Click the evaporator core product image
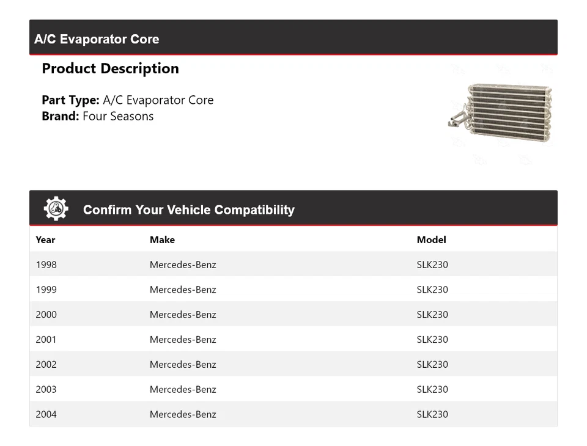The image size is (587, 446). point(501,114)
